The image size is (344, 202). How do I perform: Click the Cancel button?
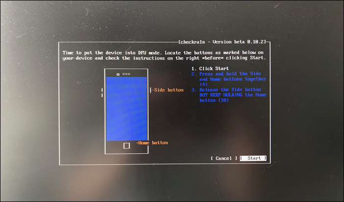point(224,158)
